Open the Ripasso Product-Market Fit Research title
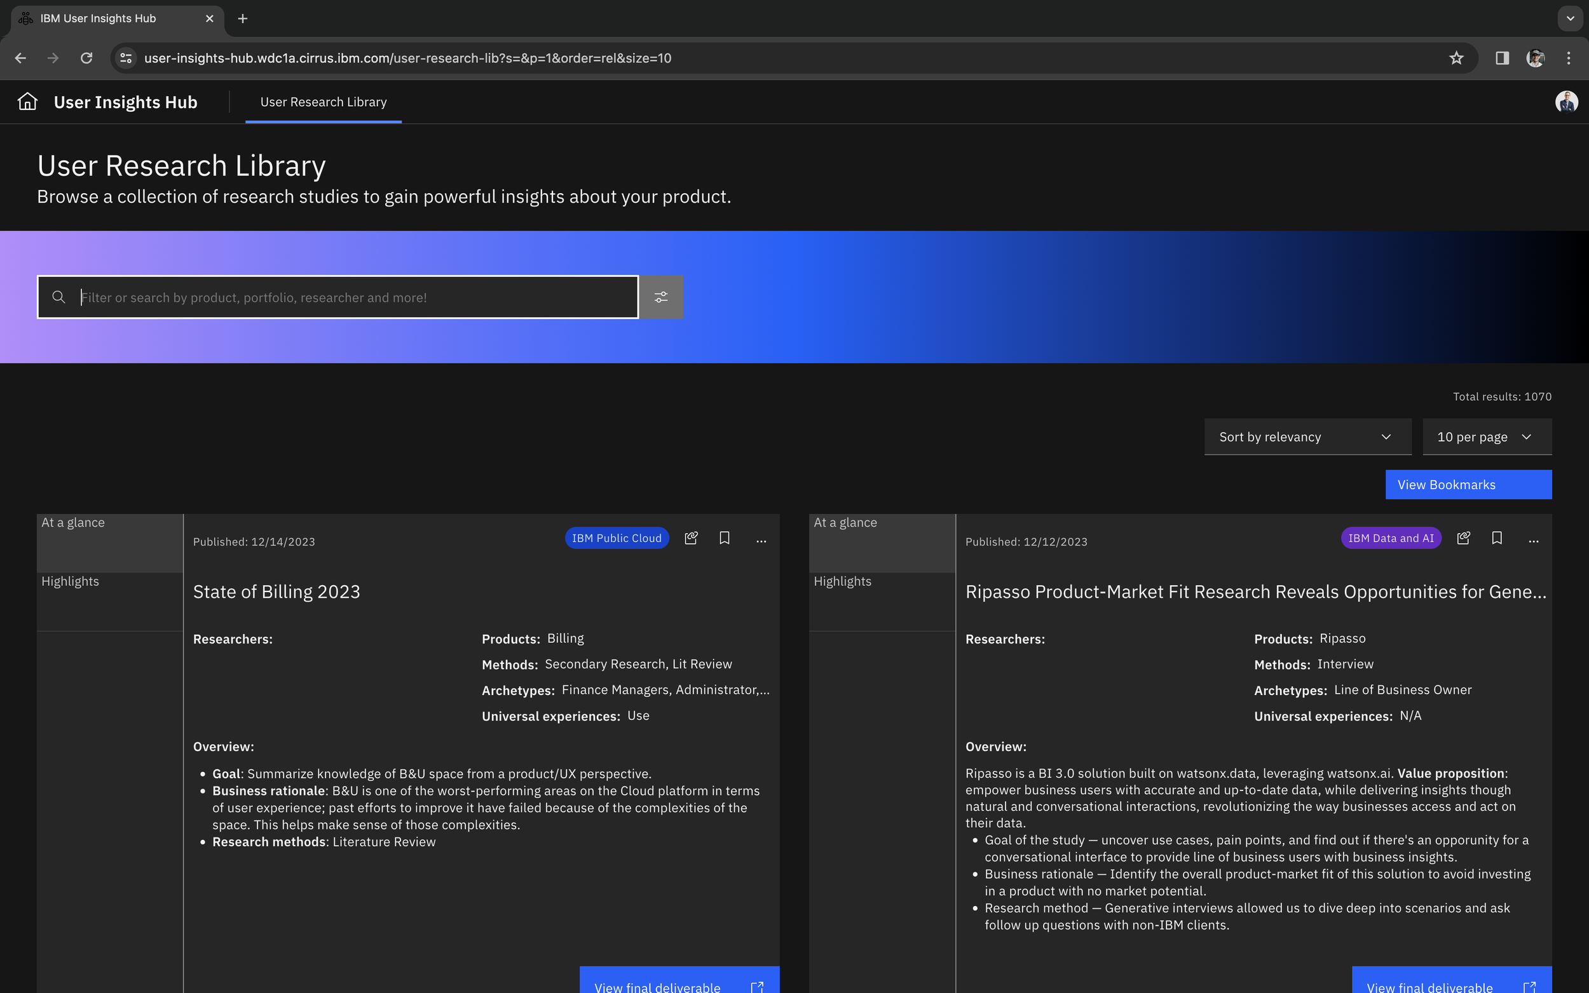 1256,591
